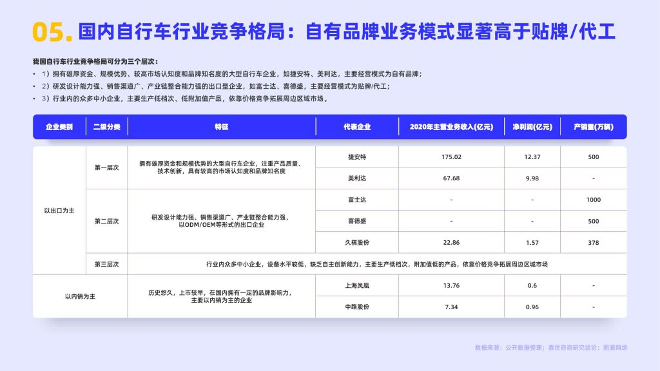Select the 捷安特 company cell

pyautogui.click(x=357, y=157)
